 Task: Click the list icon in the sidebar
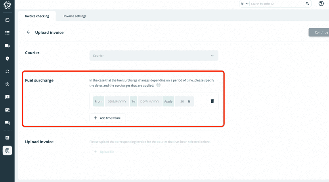pos(7,33)
